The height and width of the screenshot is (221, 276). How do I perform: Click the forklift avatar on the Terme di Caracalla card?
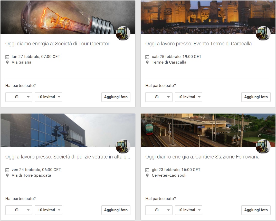(263, 33)
